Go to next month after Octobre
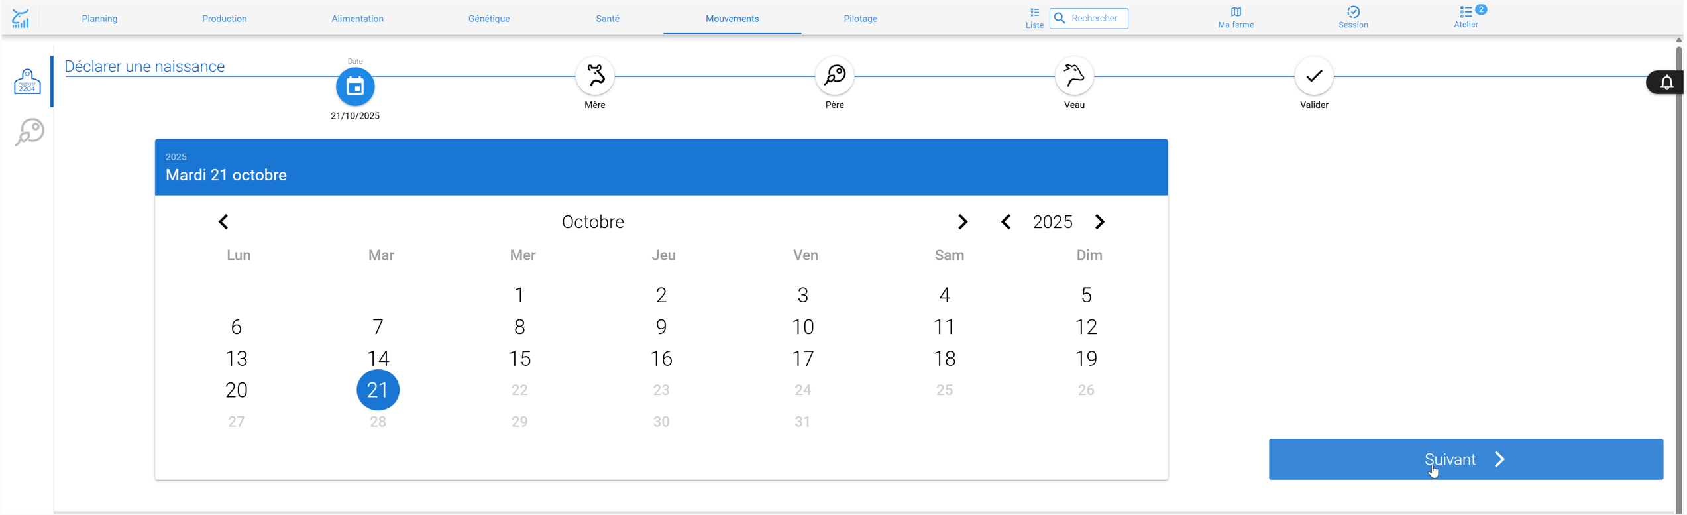The image size is (1687, 515). pos(965,222)
